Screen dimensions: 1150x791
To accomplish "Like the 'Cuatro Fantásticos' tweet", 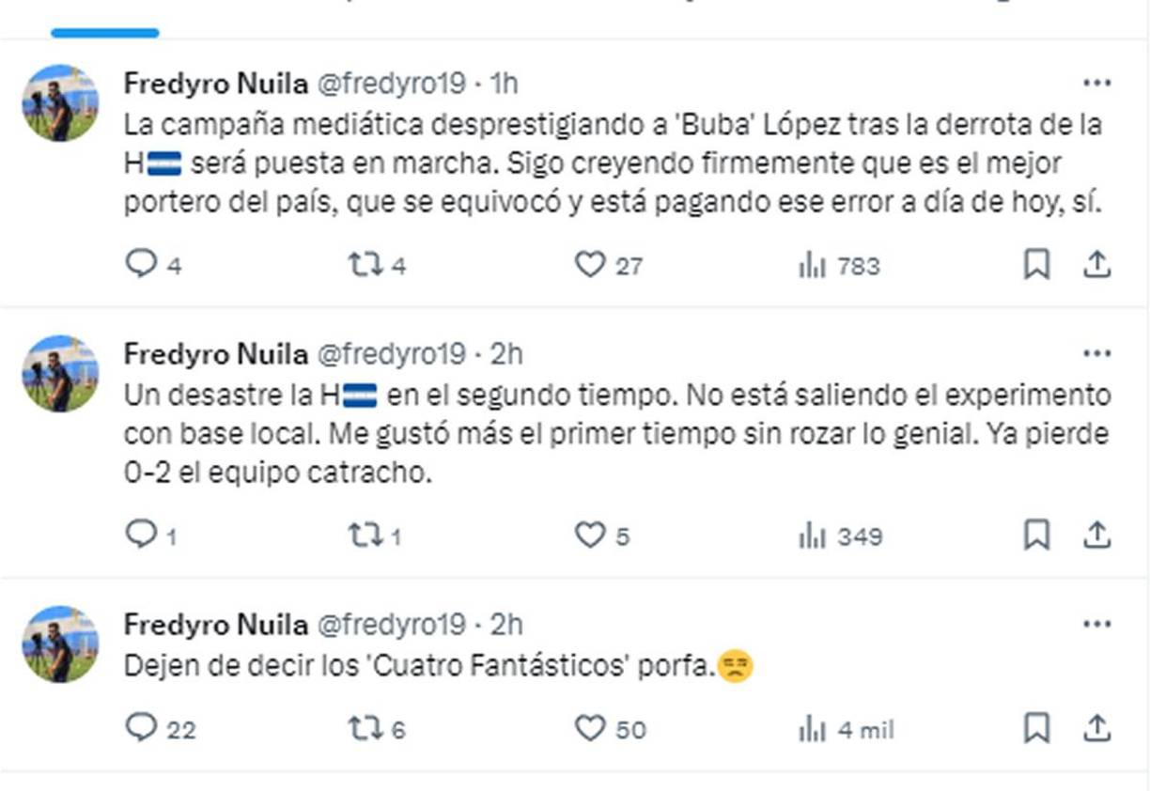I will tap(592, 726).
